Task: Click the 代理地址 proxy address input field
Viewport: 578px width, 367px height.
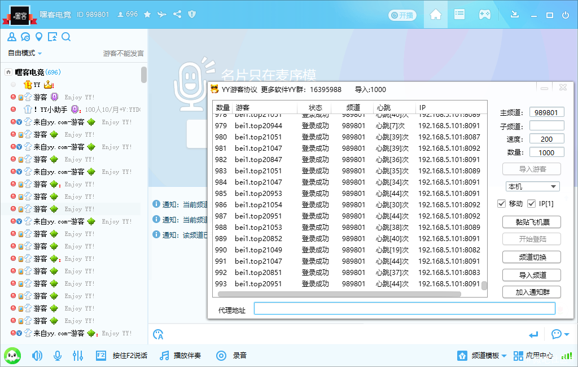Action: pyautogui.click(x=404, y=308)
